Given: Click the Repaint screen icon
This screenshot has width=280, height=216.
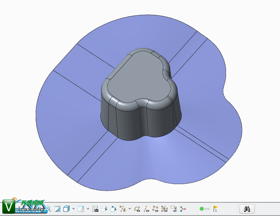Looking at the screenshot, I should pyautogui.click(x=57, y=209).
